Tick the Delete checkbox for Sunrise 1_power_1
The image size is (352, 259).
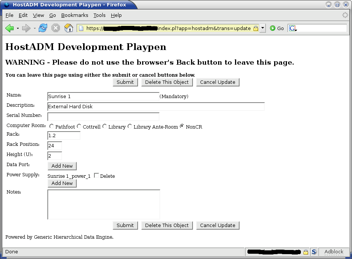coord(96,176)
